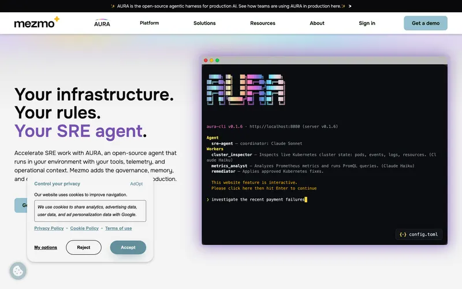Click the 'aura-cli v0.1.6' text in terminal
Screen dimensions: 462x289
pyautogui.click(x=225, y=127)
